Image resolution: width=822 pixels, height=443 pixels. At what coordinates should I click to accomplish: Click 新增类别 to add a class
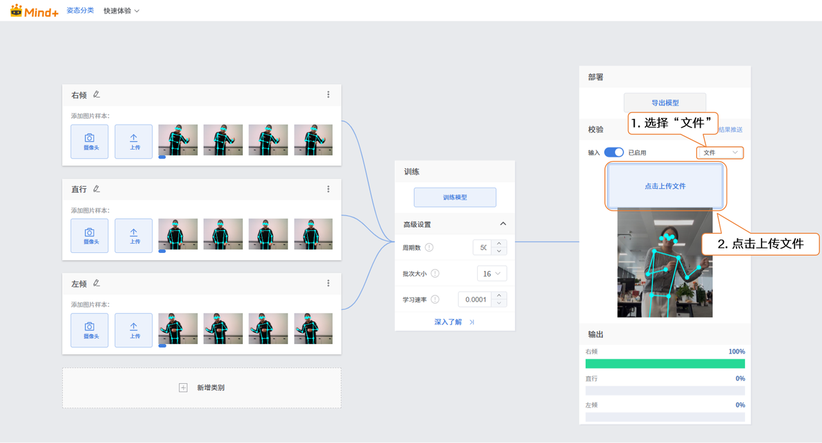pos(202,388)
